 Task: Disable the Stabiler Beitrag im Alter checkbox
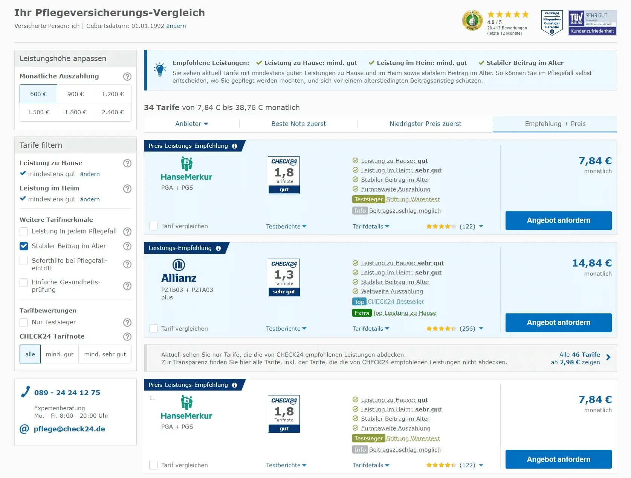click(24, 246)
